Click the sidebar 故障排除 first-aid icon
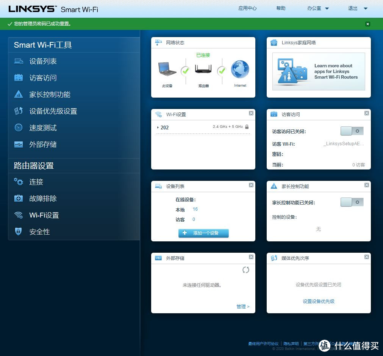Screen dimensions: 383x356 19,198
